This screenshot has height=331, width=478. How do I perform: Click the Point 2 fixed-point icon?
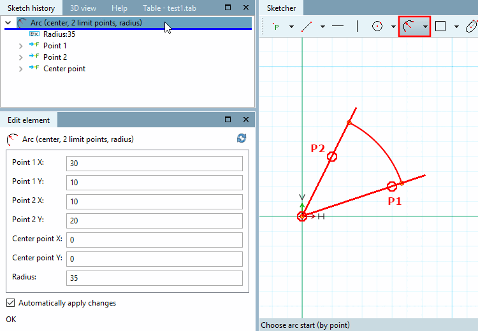[x=34, y=56]
